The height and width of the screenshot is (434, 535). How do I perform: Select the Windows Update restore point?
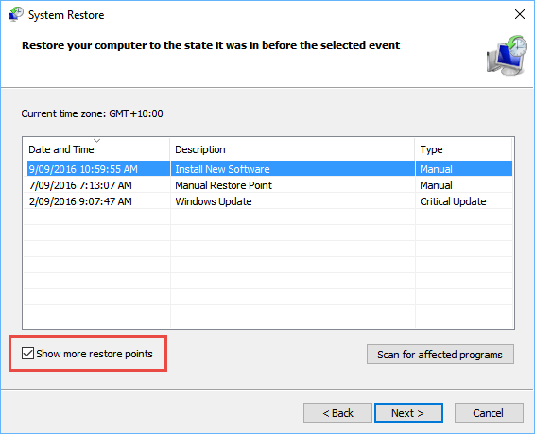(269, 201)
